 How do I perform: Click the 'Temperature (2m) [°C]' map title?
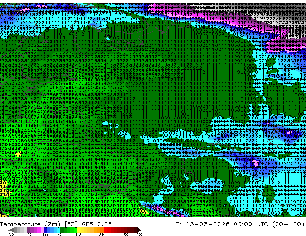[x=39, y=224]
